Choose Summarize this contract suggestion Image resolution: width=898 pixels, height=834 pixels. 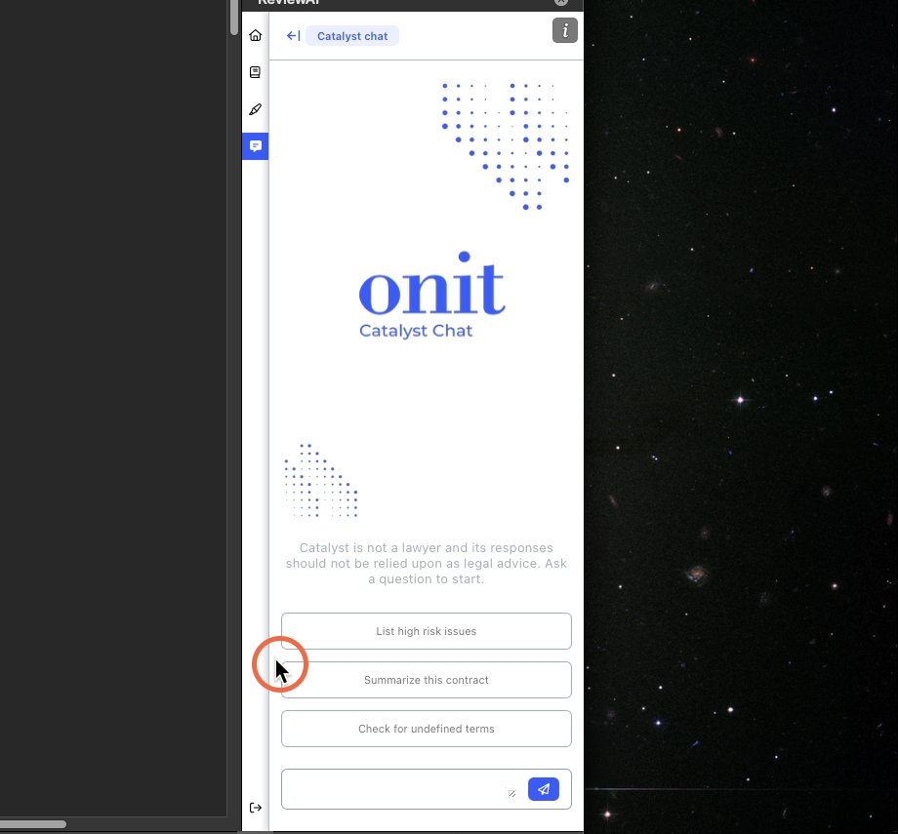pos(427,680)
